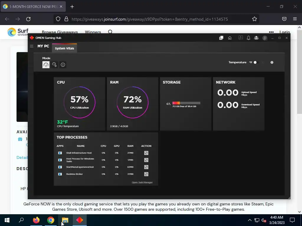Go to OMEN home icon
Image resolution: width=302 pixels, height=226 pixels.
230,38
